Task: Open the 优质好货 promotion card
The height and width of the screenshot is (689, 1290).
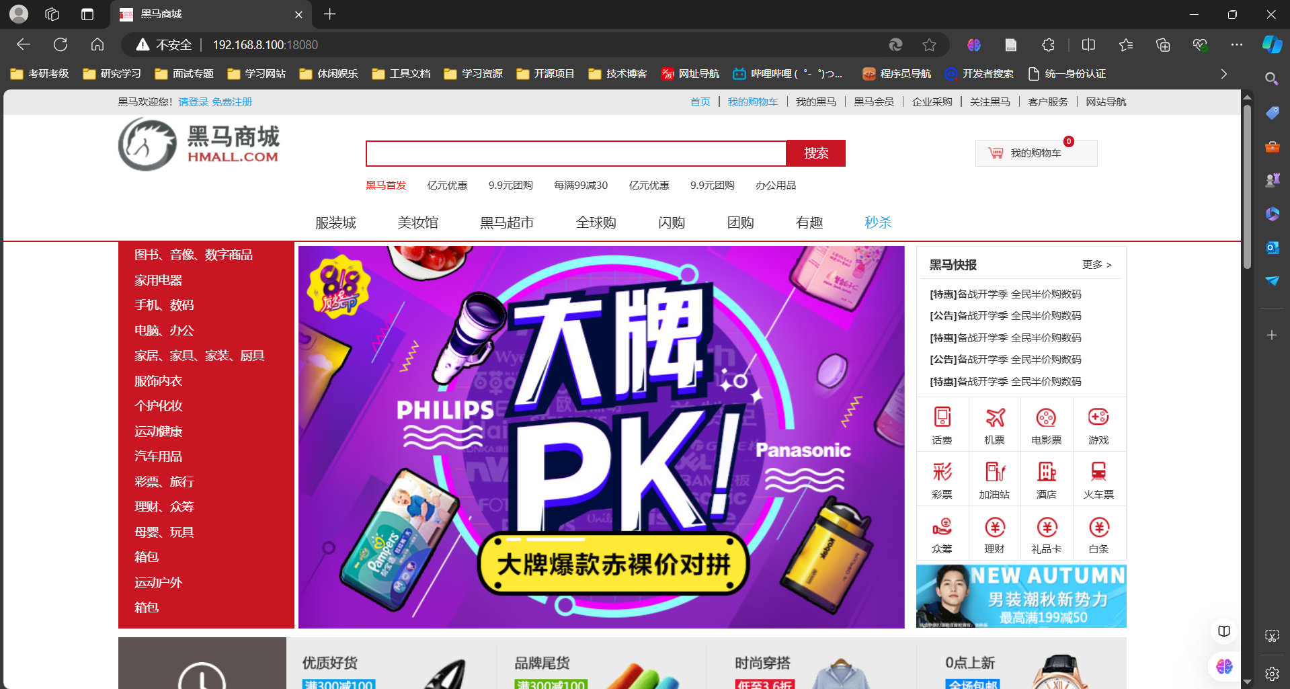Action: (x=391, y=663)
